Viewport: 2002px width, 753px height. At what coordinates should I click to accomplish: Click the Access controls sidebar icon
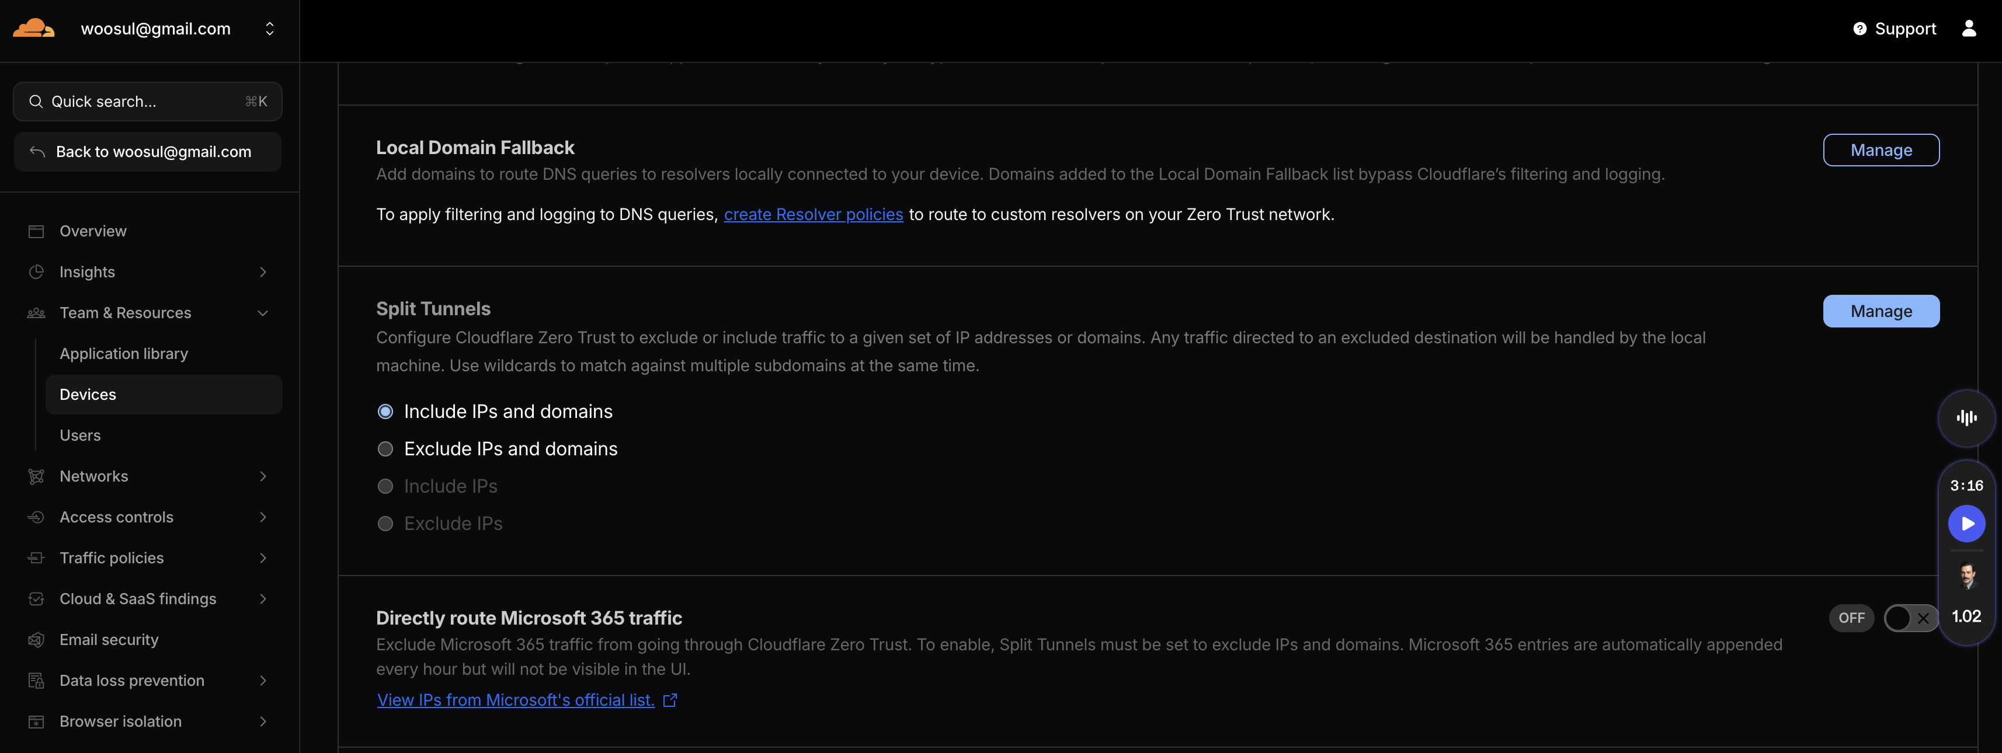37,517
